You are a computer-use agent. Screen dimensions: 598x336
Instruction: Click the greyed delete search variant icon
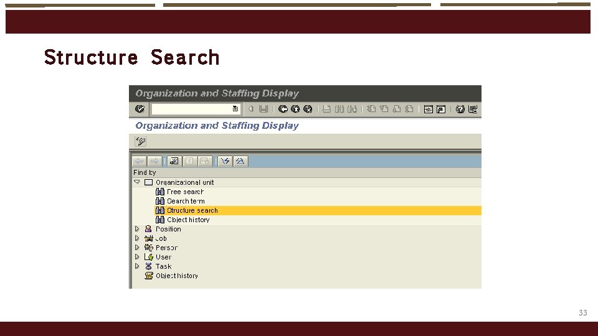pyautogui.click(x=205, y=161)
